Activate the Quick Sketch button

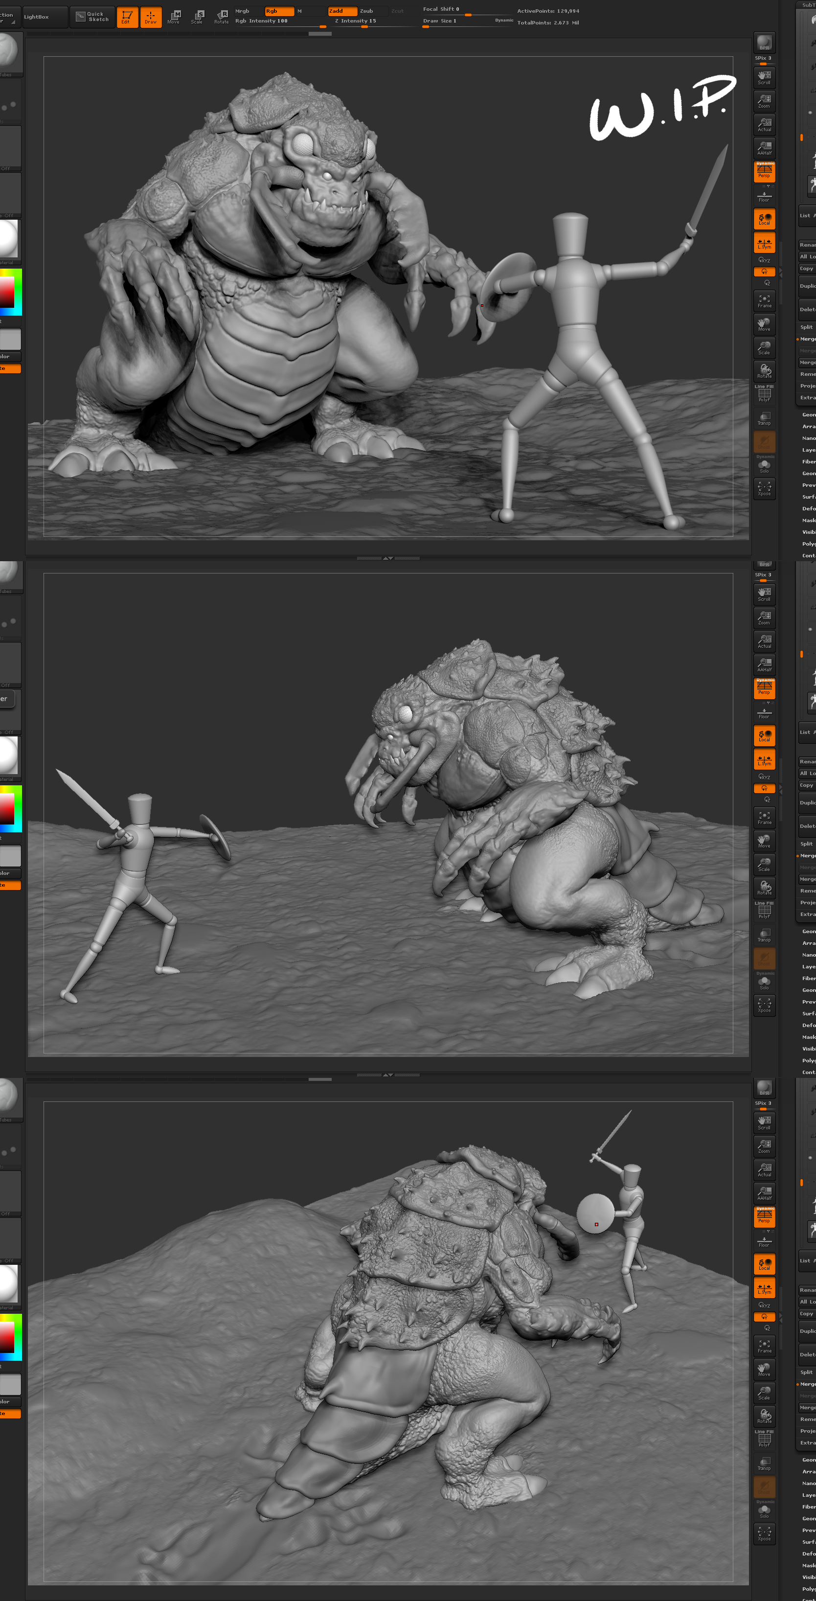[x=92, y=17]
